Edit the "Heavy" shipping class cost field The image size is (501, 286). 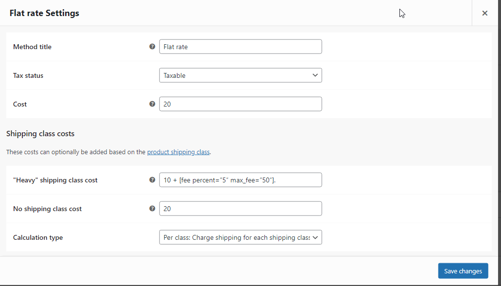tap(241, 180)
